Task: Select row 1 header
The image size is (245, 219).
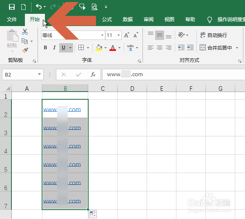Action: pos(6,96)
